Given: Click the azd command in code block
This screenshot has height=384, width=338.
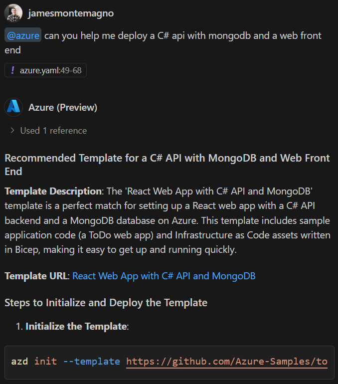Looking at the screenshot, I should click(x=20, y=361).
